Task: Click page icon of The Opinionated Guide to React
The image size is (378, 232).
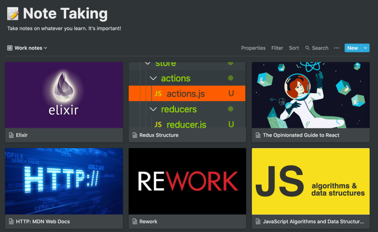Action: 258,135
